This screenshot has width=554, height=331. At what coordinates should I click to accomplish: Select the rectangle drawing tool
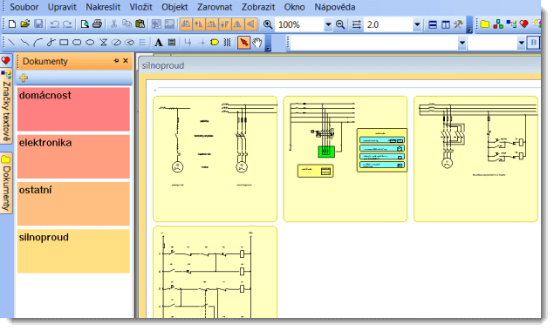[x=64, y=43]
